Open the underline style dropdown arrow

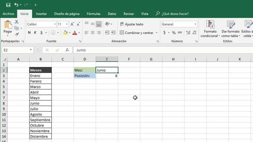click(x=46, y=33)
